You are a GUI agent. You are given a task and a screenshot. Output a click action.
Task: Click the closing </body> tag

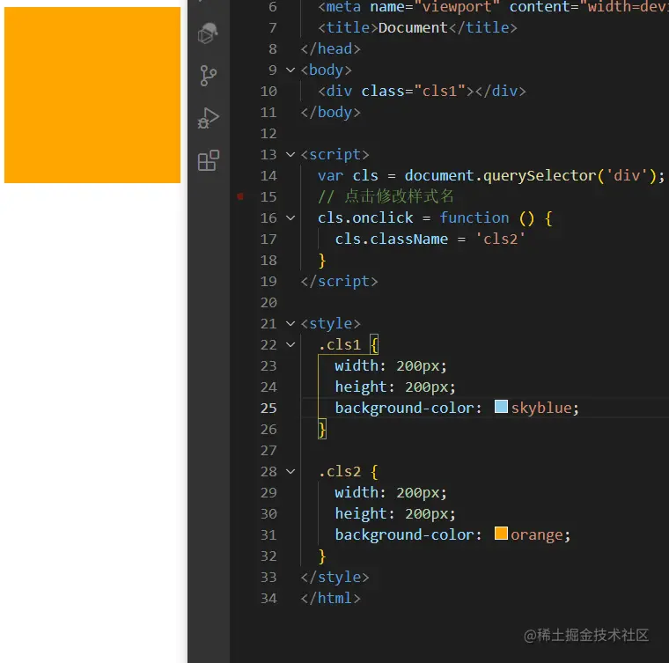pyautogui.click(x=330, y=112)
